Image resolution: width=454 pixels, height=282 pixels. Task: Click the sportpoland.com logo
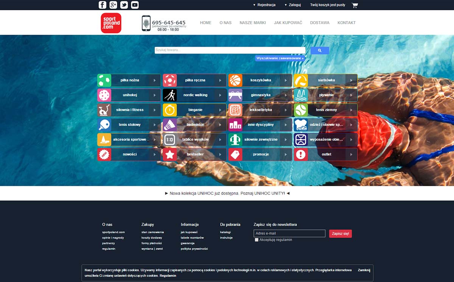[x=111, y=23]
